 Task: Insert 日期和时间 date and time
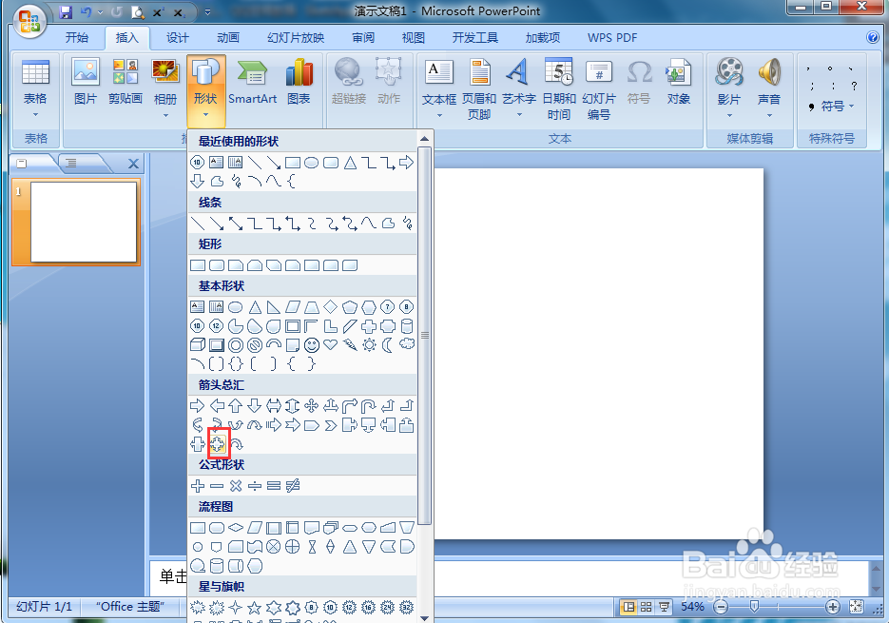point(559,89)
